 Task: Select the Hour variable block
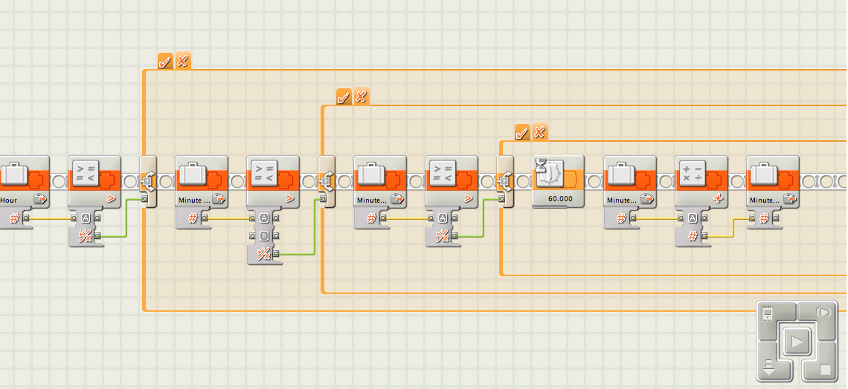click(x=24, y=183)
